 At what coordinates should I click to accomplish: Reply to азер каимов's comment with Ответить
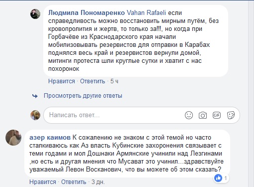coord(74,182)
